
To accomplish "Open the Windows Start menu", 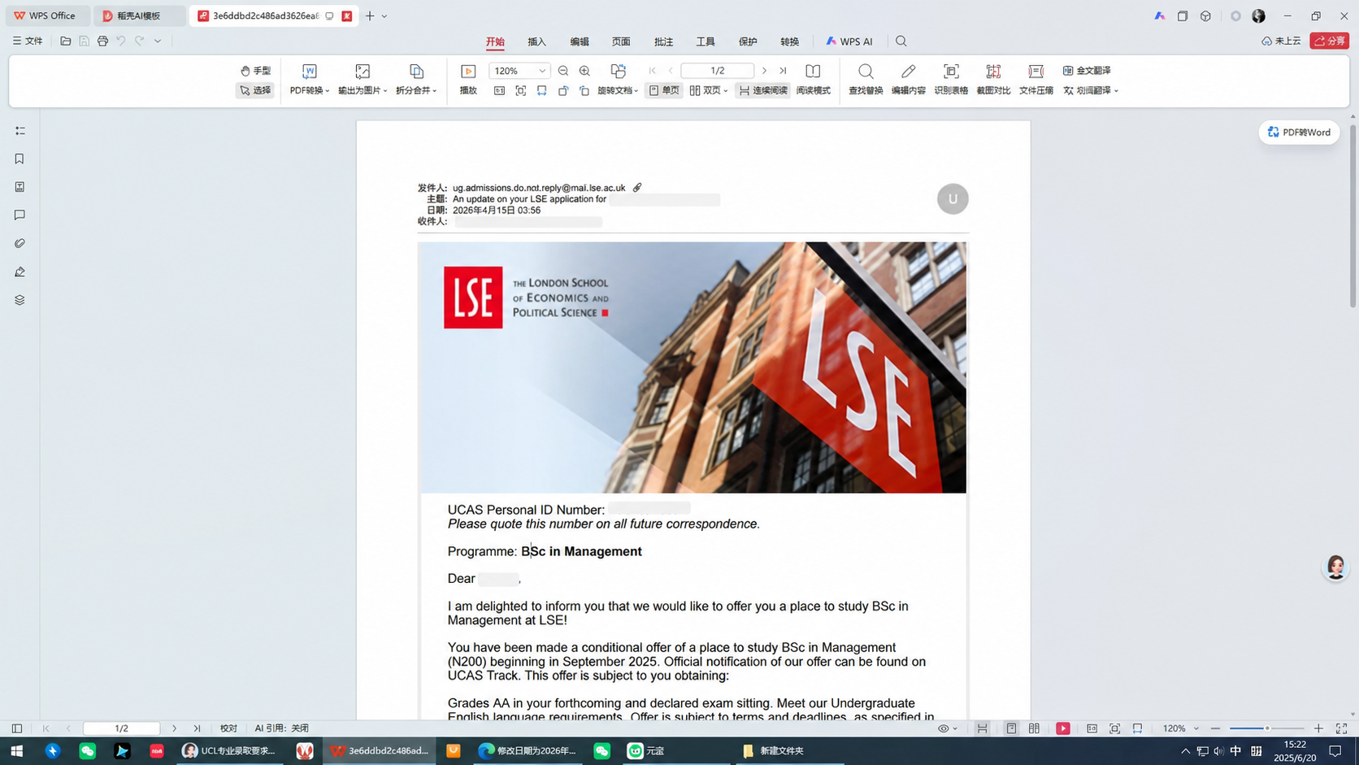I will coord(17,751).
